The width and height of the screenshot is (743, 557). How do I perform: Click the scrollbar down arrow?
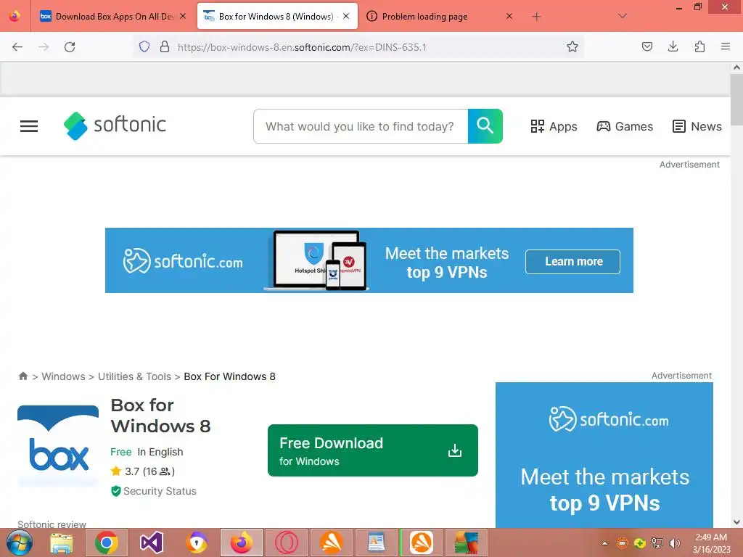point(736,522)
